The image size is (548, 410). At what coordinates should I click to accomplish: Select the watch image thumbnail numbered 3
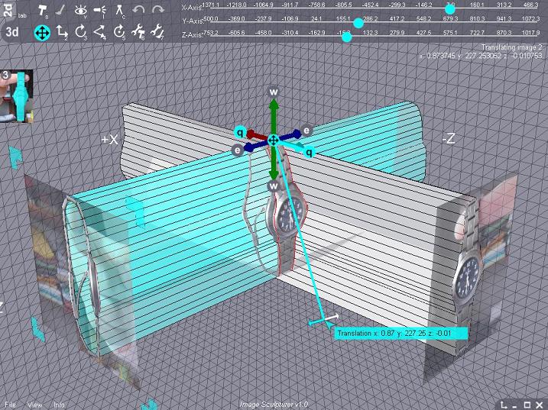pyautogui.click(x=18, y=95)
